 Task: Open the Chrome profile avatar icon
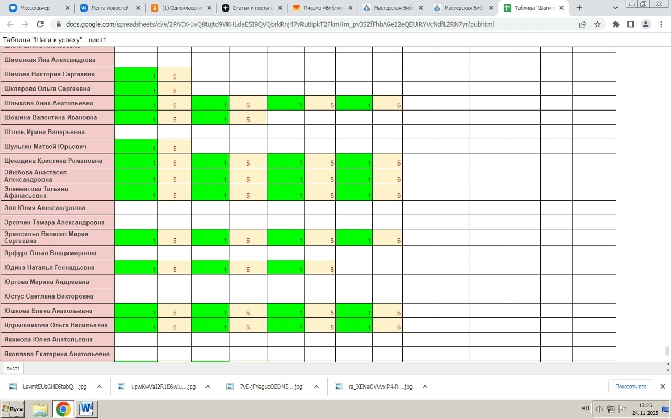click(x=646, y=24)
